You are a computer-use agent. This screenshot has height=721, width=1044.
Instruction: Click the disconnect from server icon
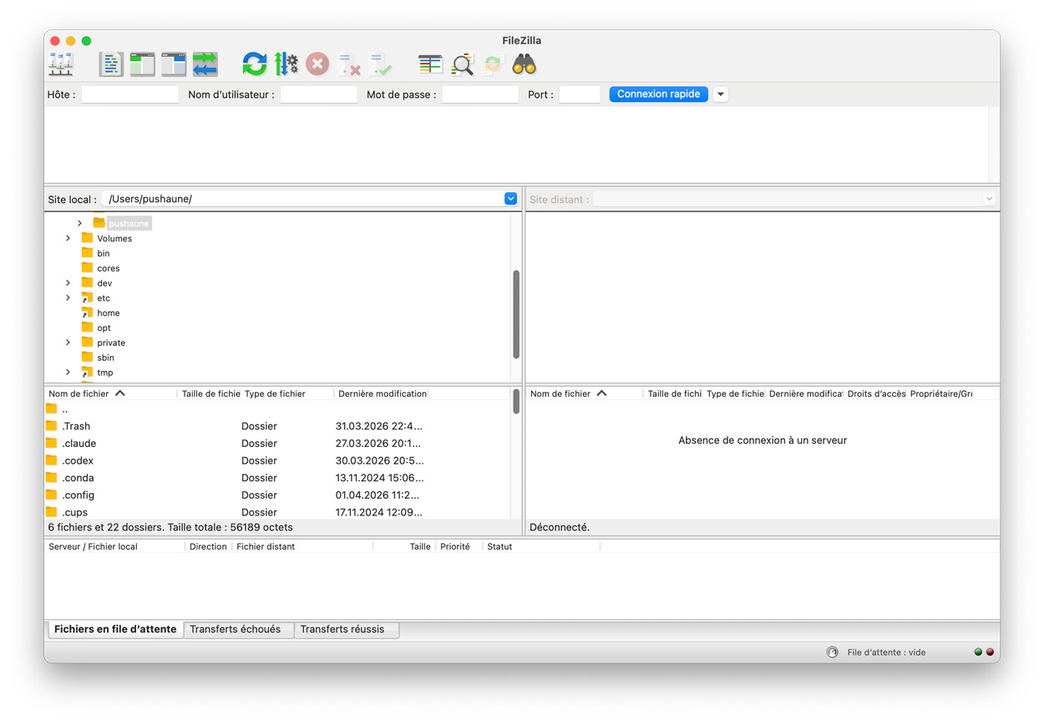pyautogui.click(x=349, y=64)
